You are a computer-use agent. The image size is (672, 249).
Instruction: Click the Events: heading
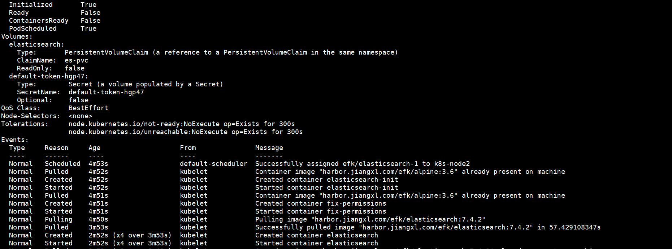[15, 140]
